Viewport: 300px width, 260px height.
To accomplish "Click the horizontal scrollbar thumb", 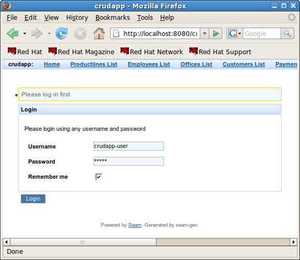I will [x=83, y=242].
